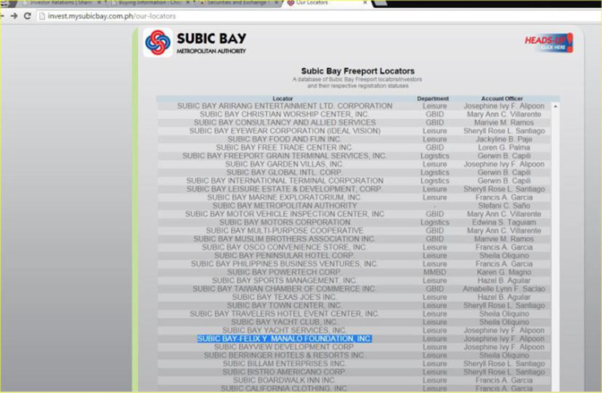
Task: Select SUBIC BAY POWERTECH CORP.
Action: click(284, 272)
